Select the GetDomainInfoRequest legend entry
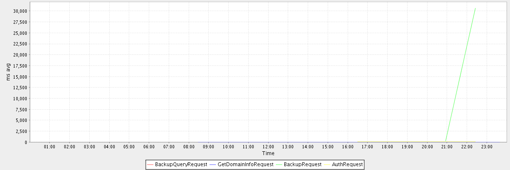This screenshot has width=510, height=170. pos(245,164)
